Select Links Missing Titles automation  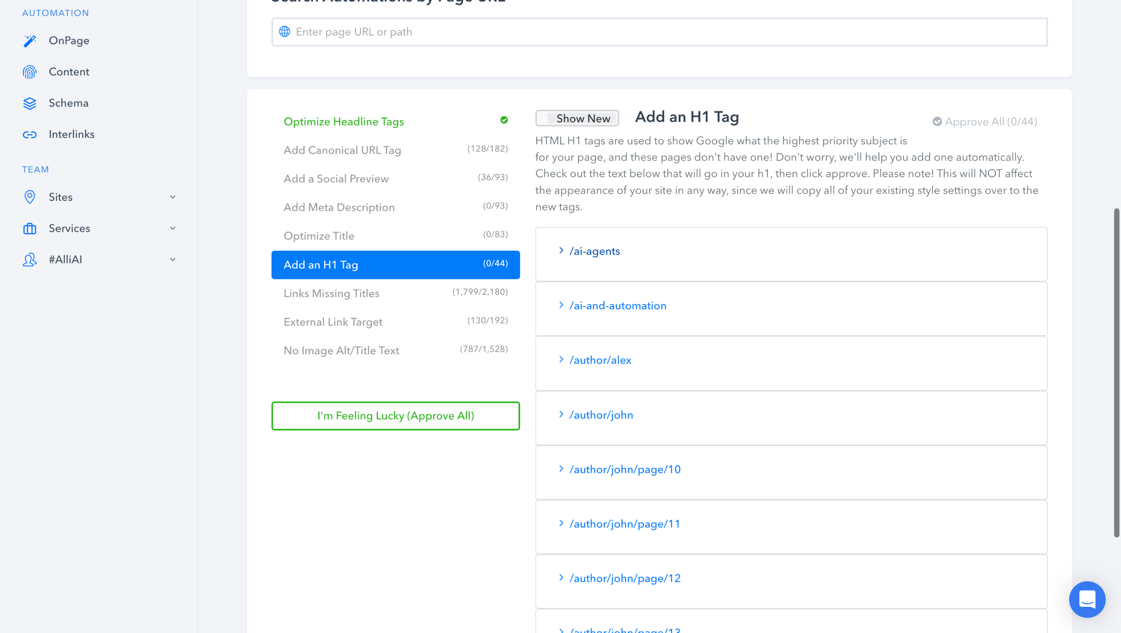tap(331, 294)
